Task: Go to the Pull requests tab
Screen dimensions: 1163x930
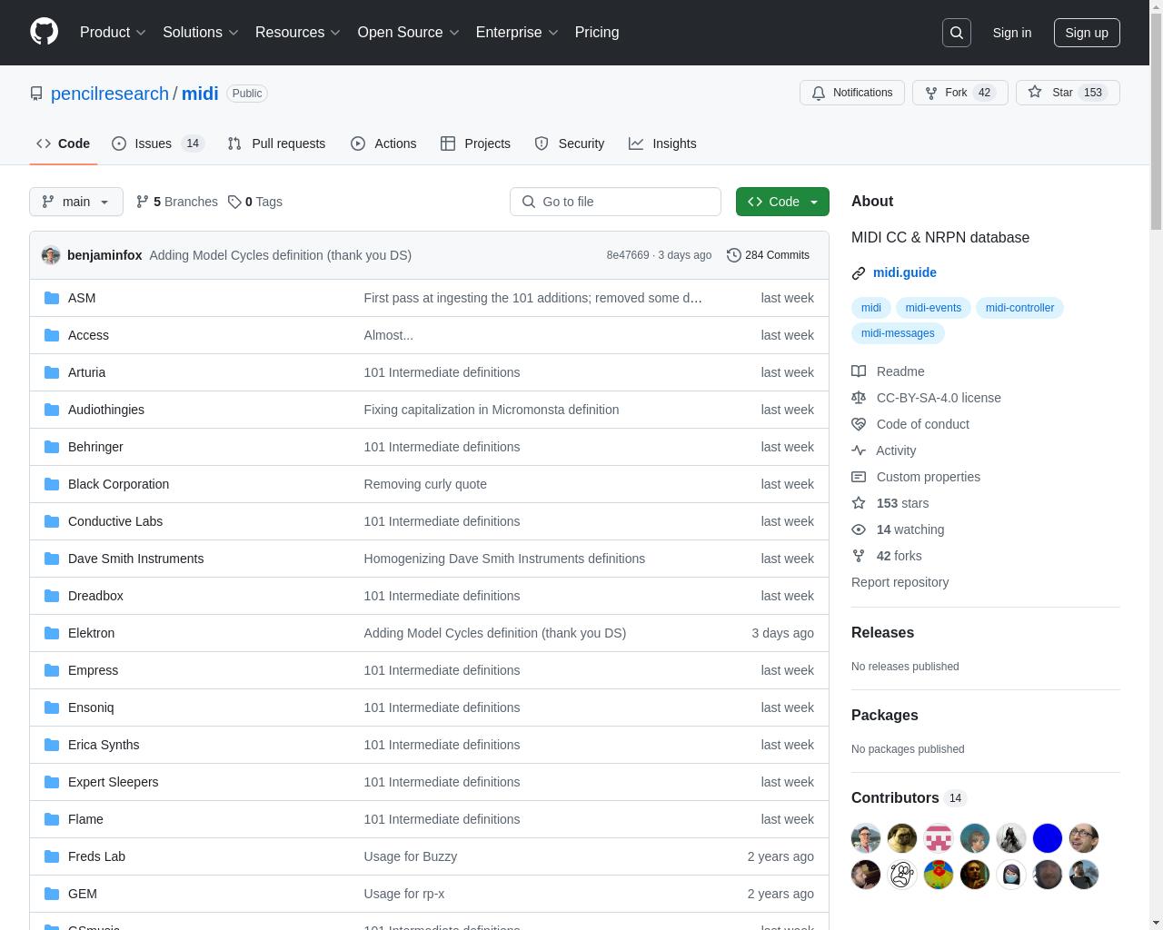Action: [x=276, y=143]
